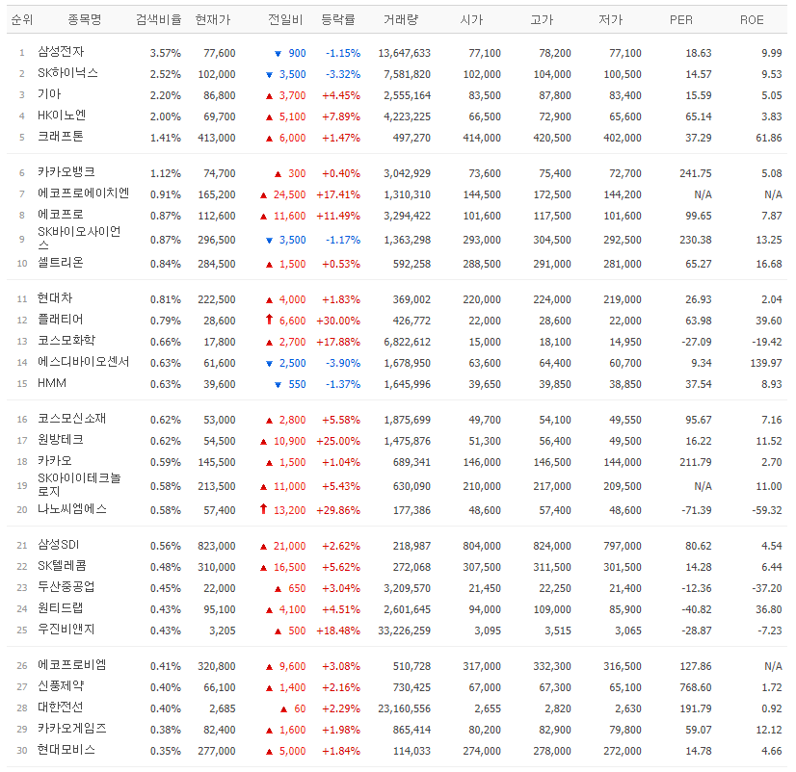Open the SK하이닉스 stock link
796x772 pixels.
tap(67, 73)
